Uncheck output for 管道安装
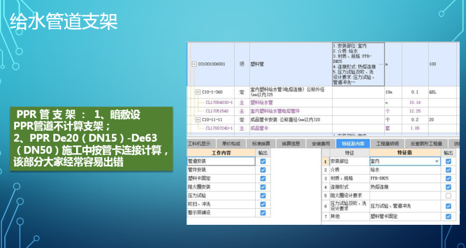Screen dimensions: 466x248 click(x=263, y=161)
